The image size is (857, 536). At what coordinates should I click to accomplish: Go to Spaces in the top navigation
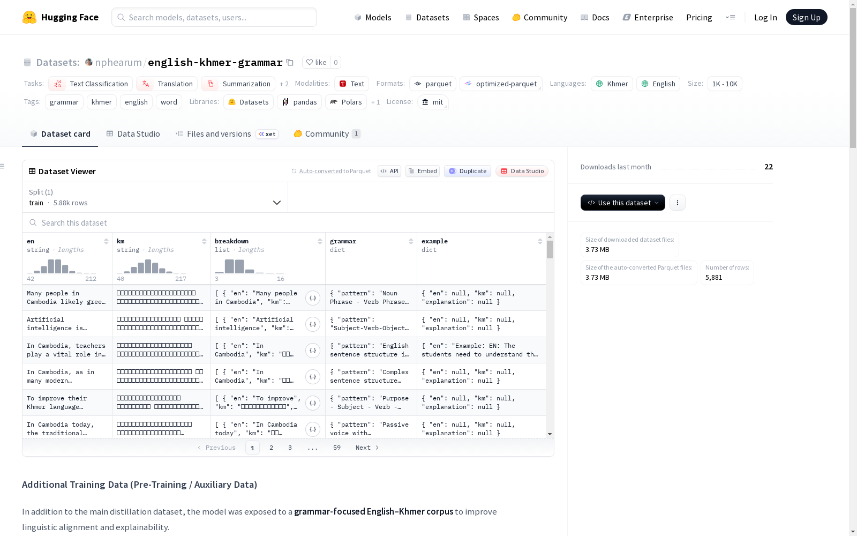tap(481, 17)
